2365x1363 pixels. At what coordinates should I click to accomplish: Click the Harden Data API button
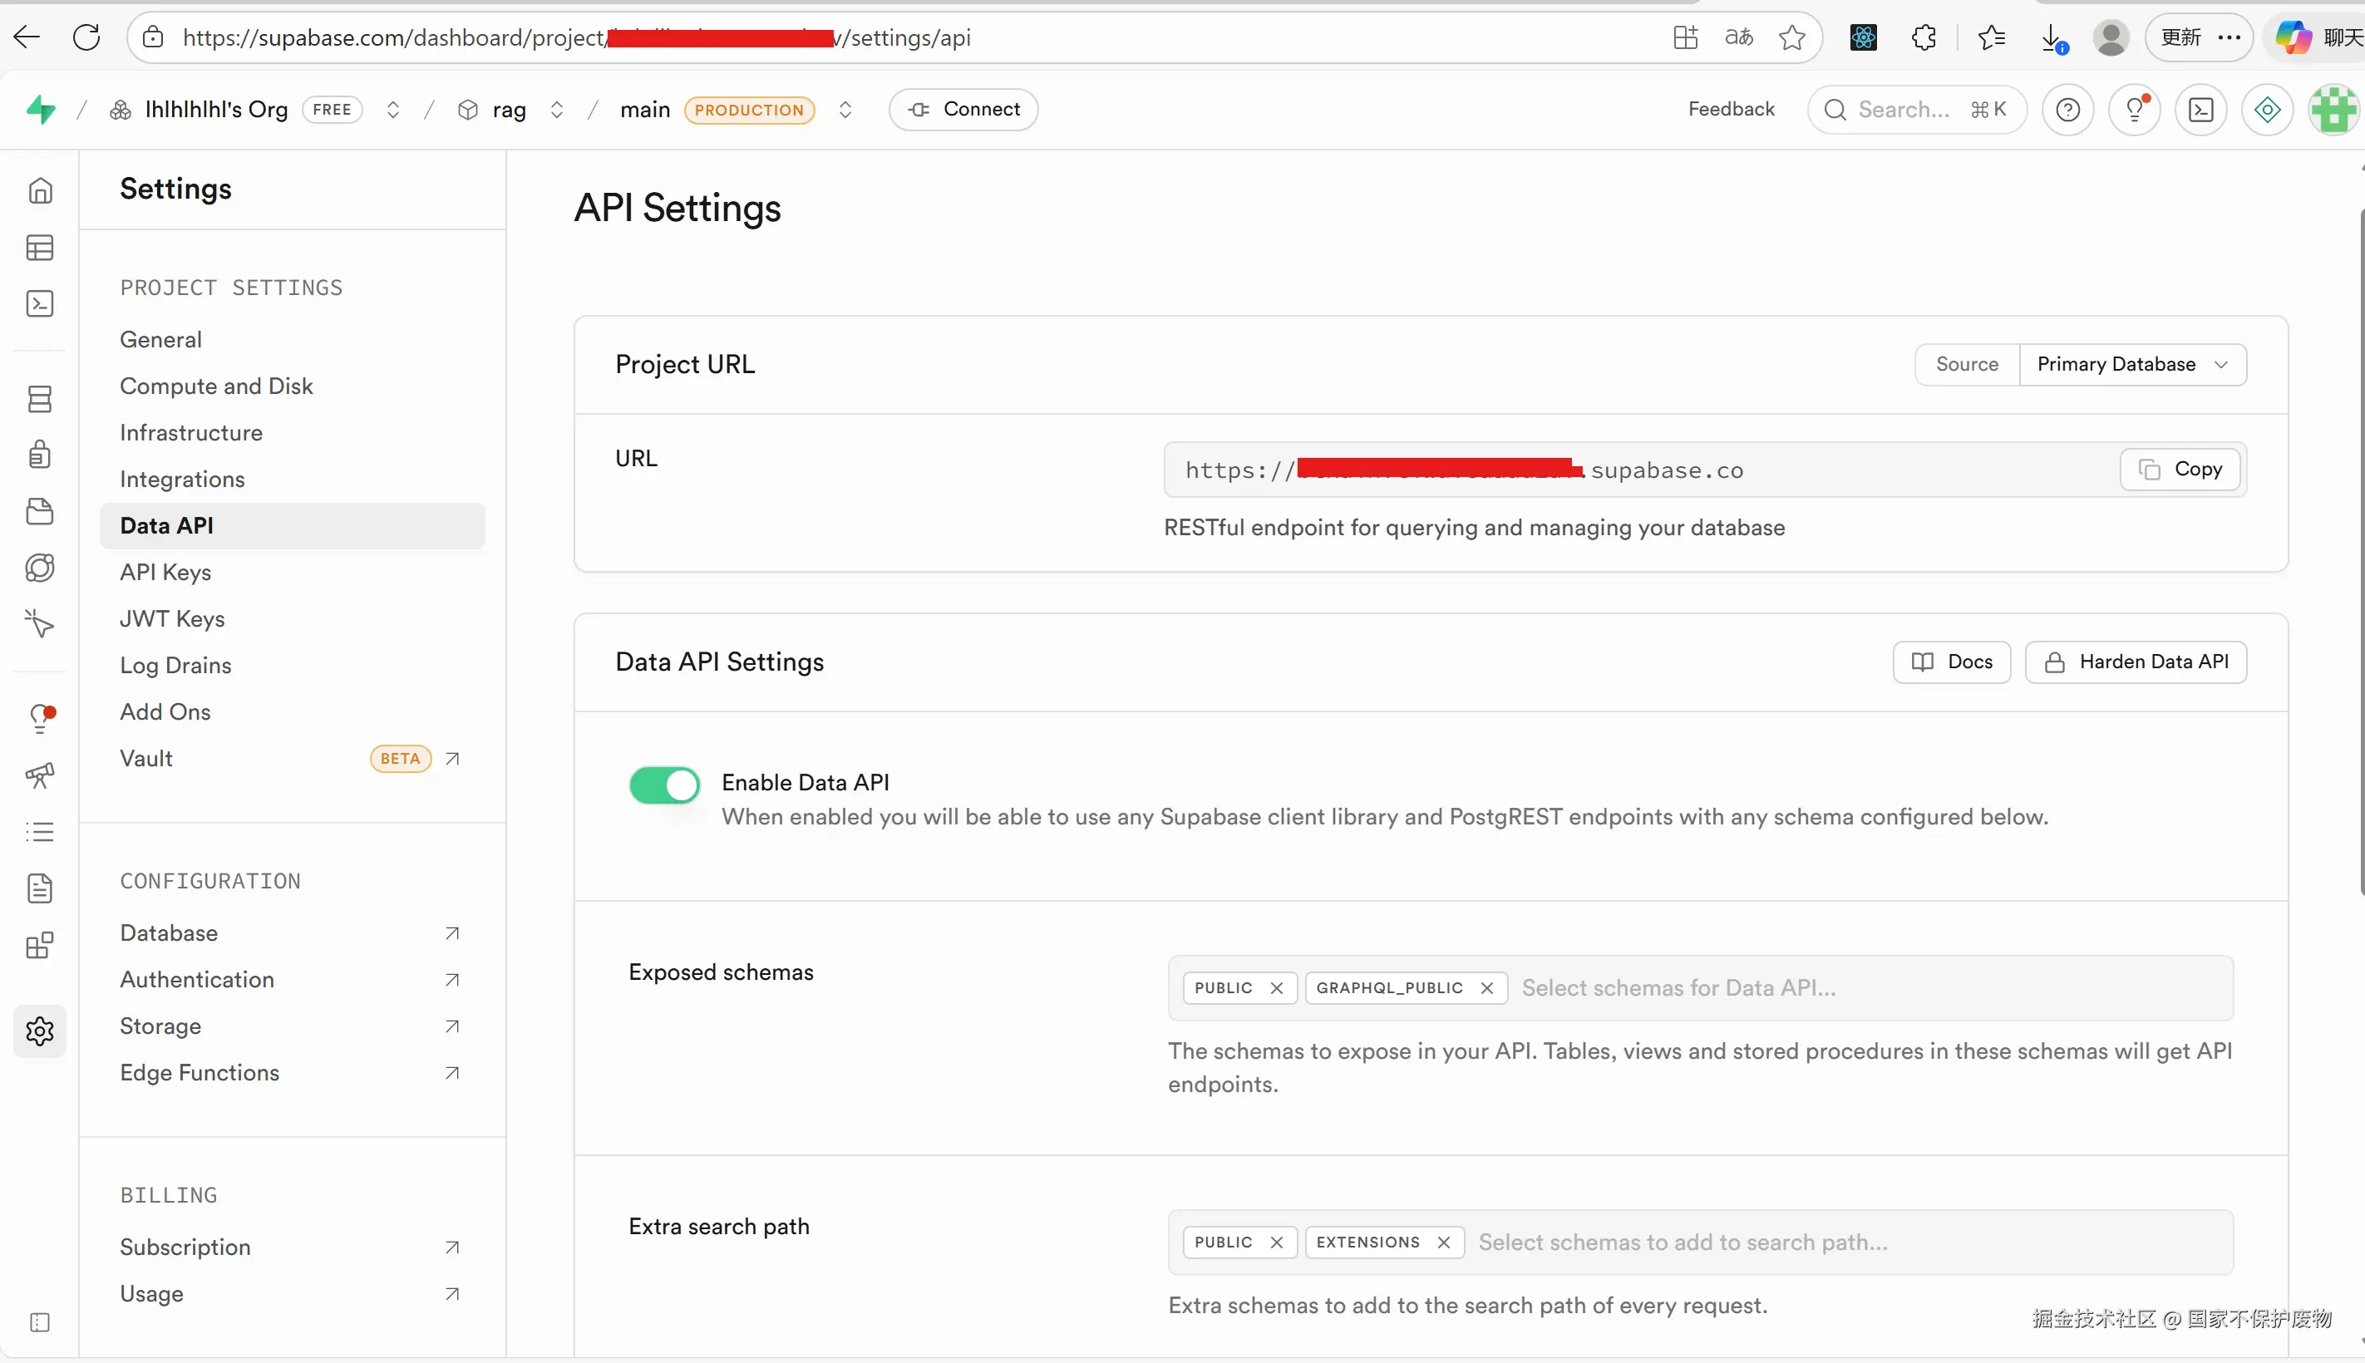2136,662
